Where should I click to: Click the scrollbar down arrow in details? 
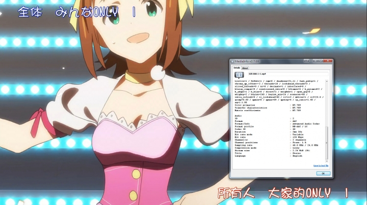coord(327,161)
